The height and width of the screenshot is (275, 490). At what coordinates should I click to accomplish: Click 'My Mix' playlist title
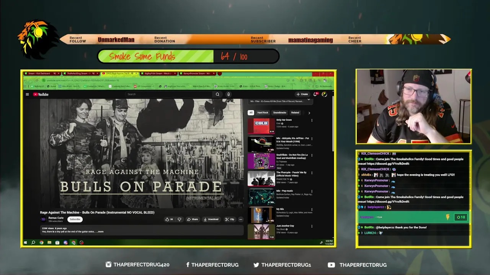(280, 209)
